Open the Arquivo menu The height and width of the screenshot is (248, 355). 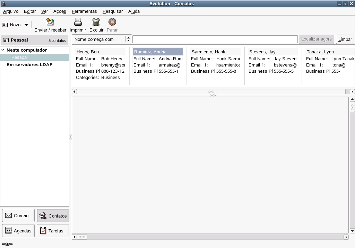11,11
